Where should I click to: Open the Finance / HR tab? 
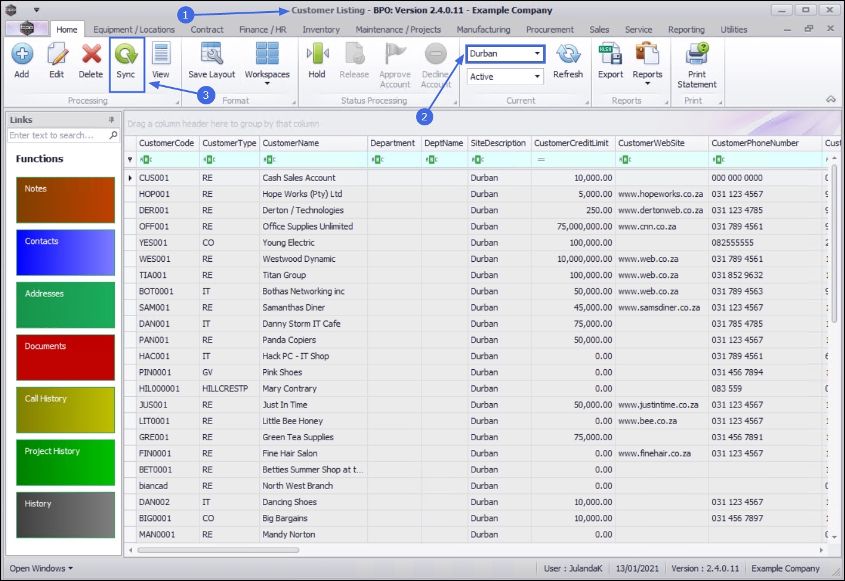[x=263, y=29]
